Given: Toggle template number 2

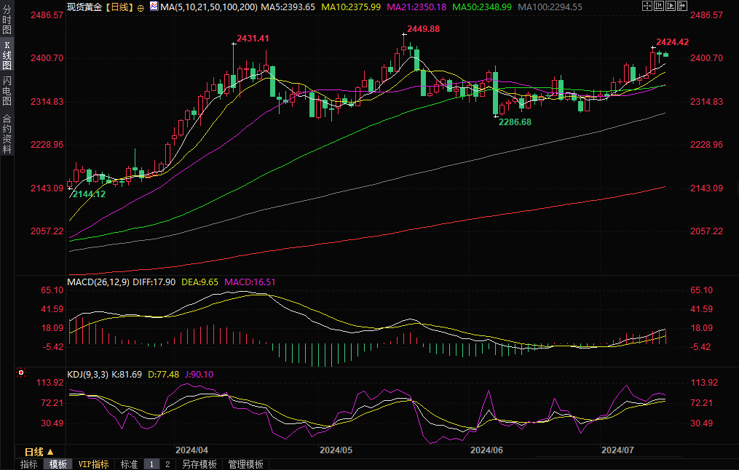Looking at the screenshot, I should [x=167, y=464].
